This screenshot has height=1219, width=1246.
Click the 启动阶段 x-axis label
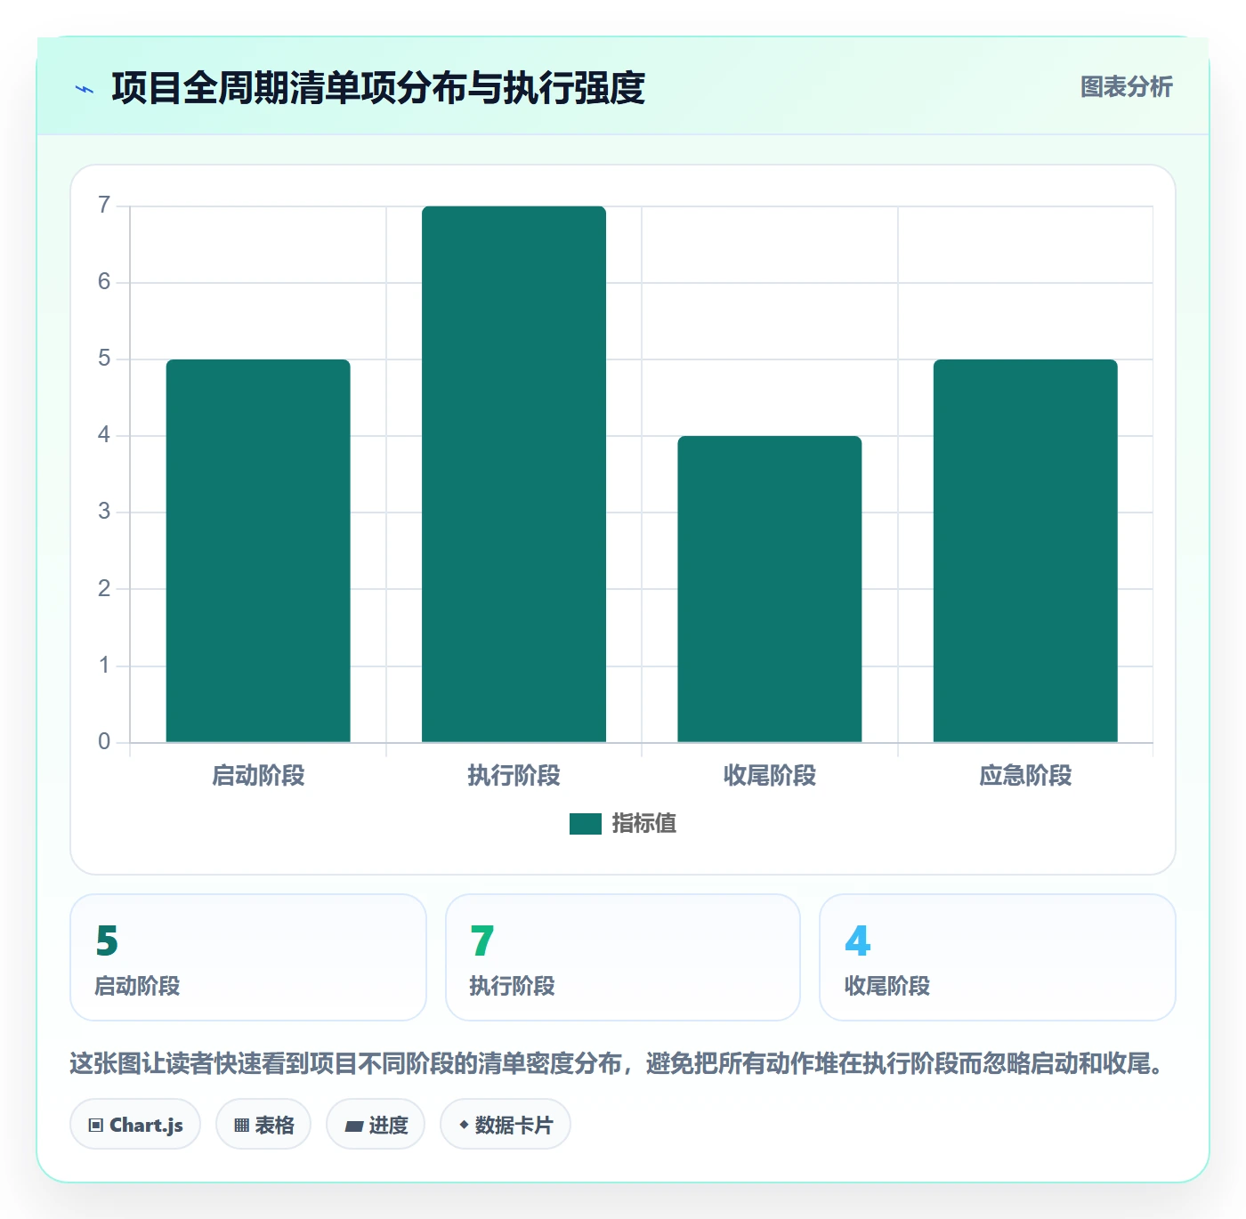click(258, 776)
